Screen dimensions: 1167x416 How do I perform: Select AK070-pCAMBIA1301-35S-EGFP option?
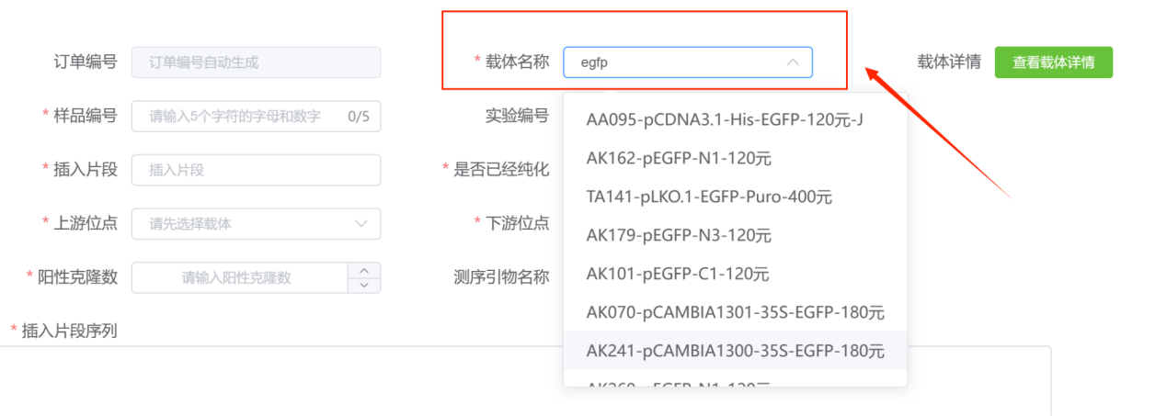pos(735,312)
